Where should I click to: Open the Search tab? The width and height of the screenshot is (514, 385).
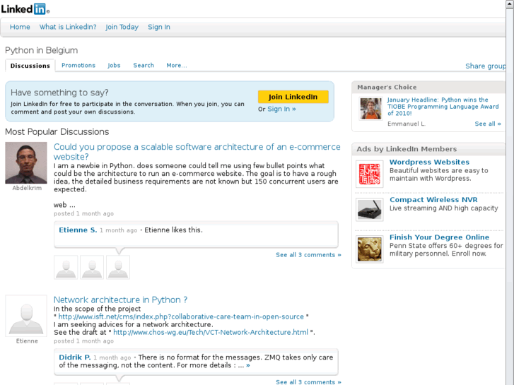pyautogui.click(x=144, y=65)
